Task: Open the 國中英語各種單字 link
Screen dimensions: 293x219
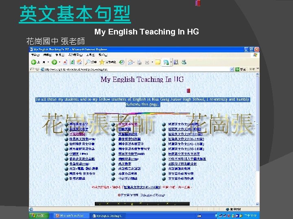Action: pyautogui.click(x=131, y=144)
